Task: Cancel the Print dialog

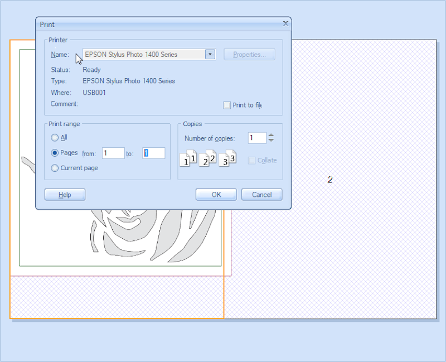Action: (x=261, y=195)
